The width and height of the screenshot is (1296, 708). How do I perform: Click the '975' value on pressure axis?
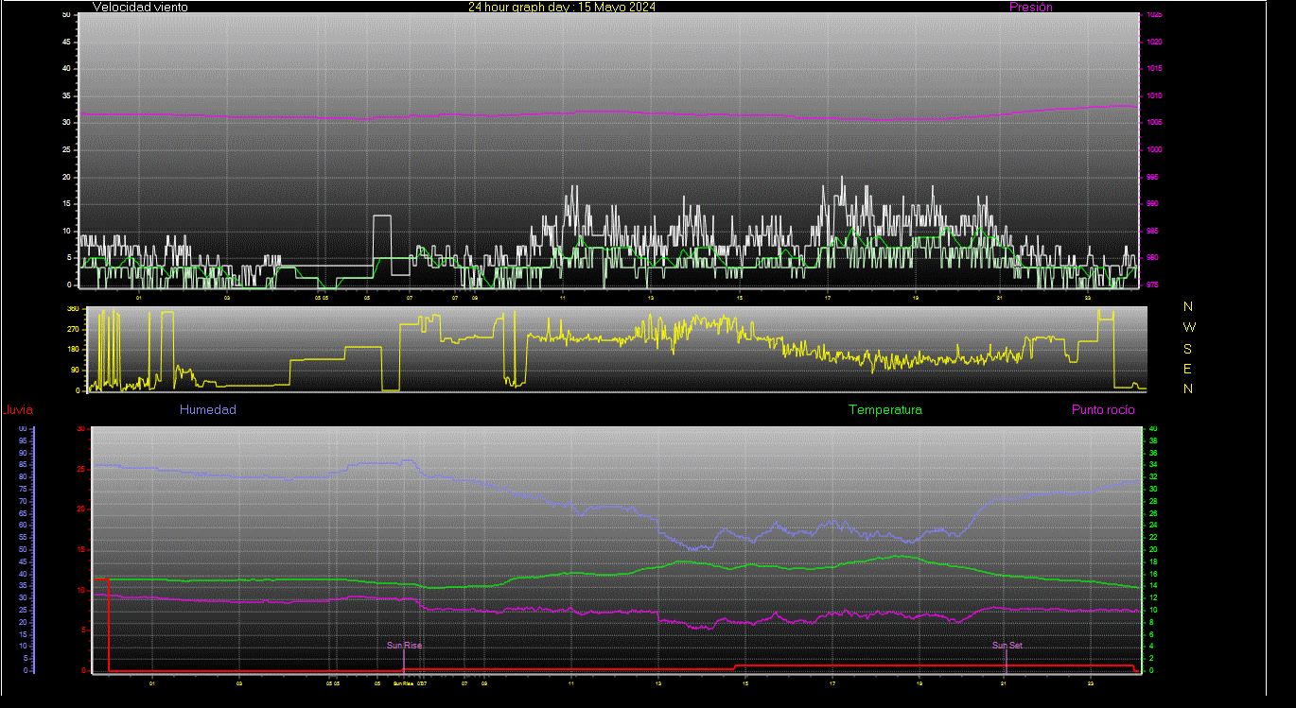point(1152,285)
